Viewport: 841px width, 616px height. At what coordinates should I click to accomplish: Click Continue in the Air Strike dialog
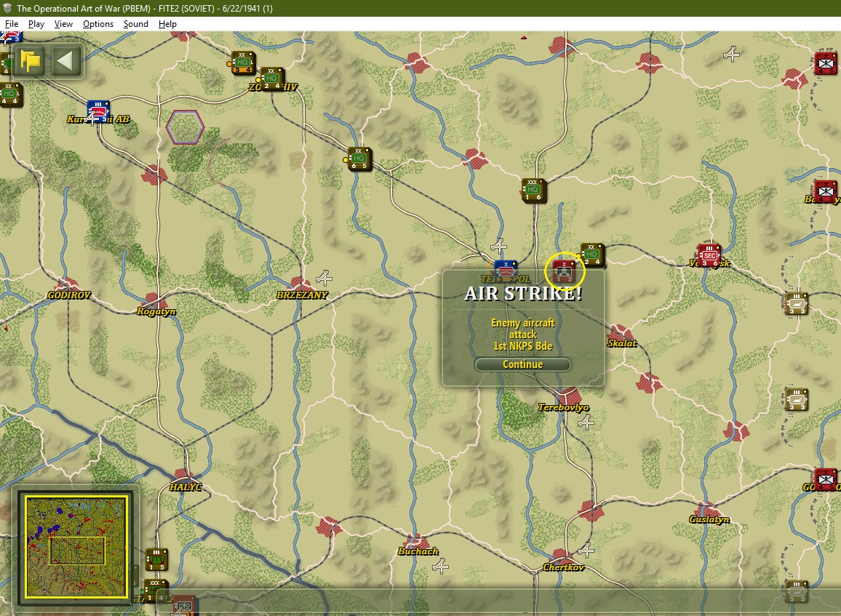pos(522,364)
